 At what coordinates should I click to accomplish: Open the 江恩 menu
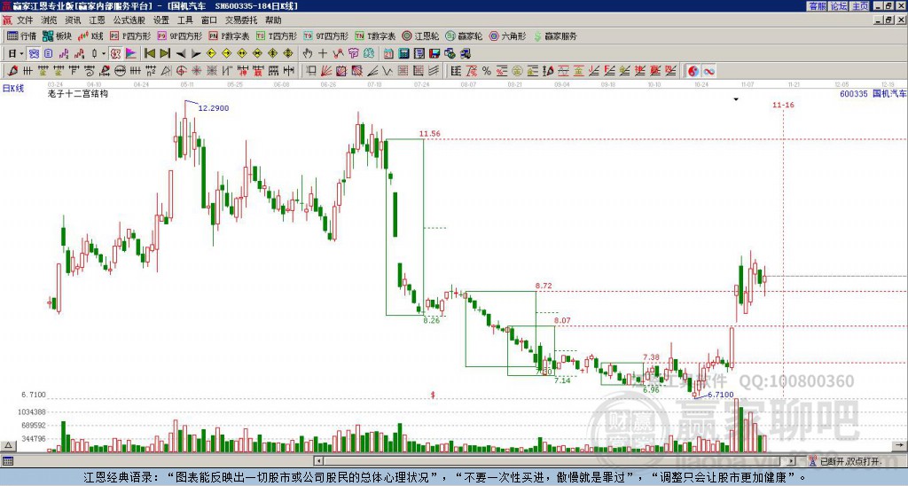(x=98, y=20)
